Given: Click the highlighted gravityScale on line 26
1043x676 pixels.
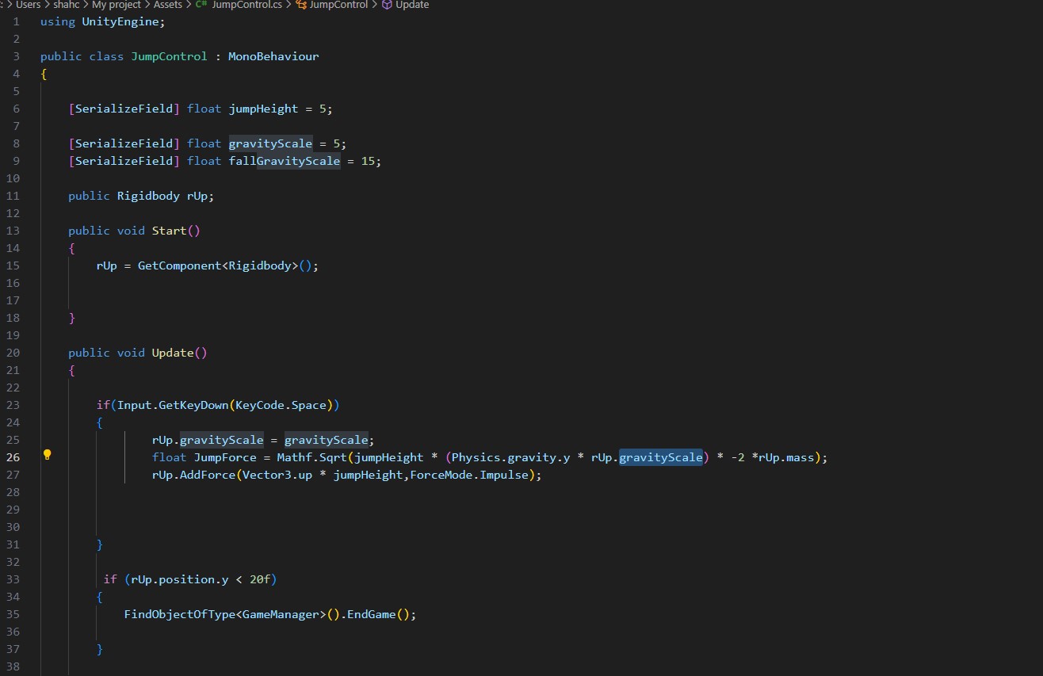Looking at the screenshot, I should pyautogui.click(x=661, y=456).
